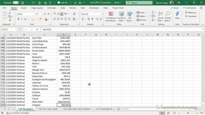Click the Comma Style icon
The height and width of the screenshot is (115, 205).
pyautogui.click(x=92, y=19)
